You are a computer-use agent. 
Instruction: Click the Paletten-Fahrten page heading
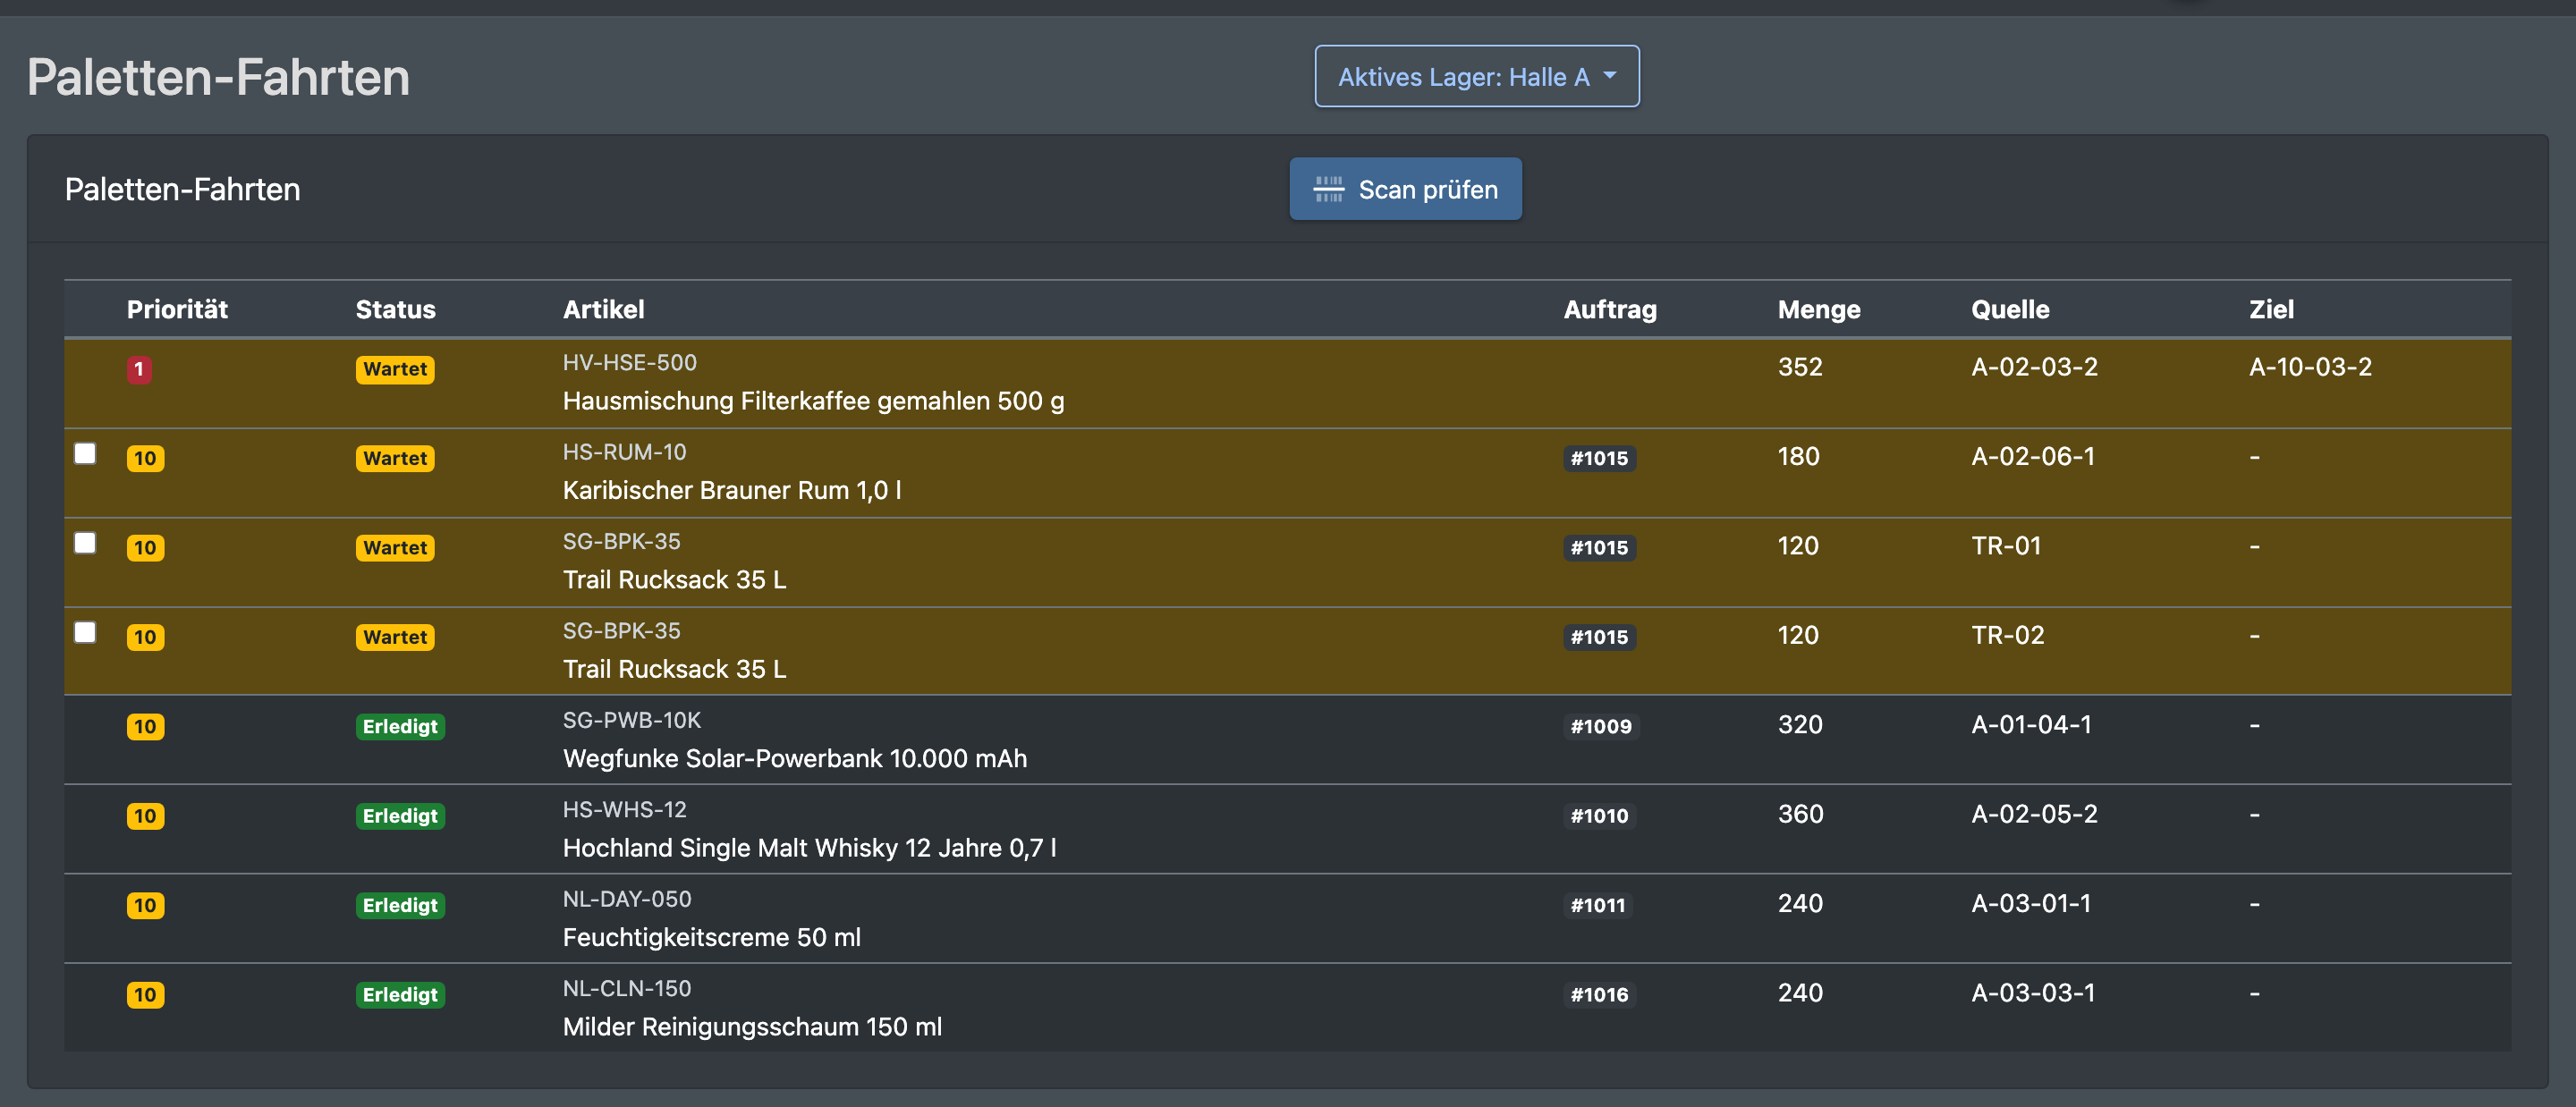[218, 77]
